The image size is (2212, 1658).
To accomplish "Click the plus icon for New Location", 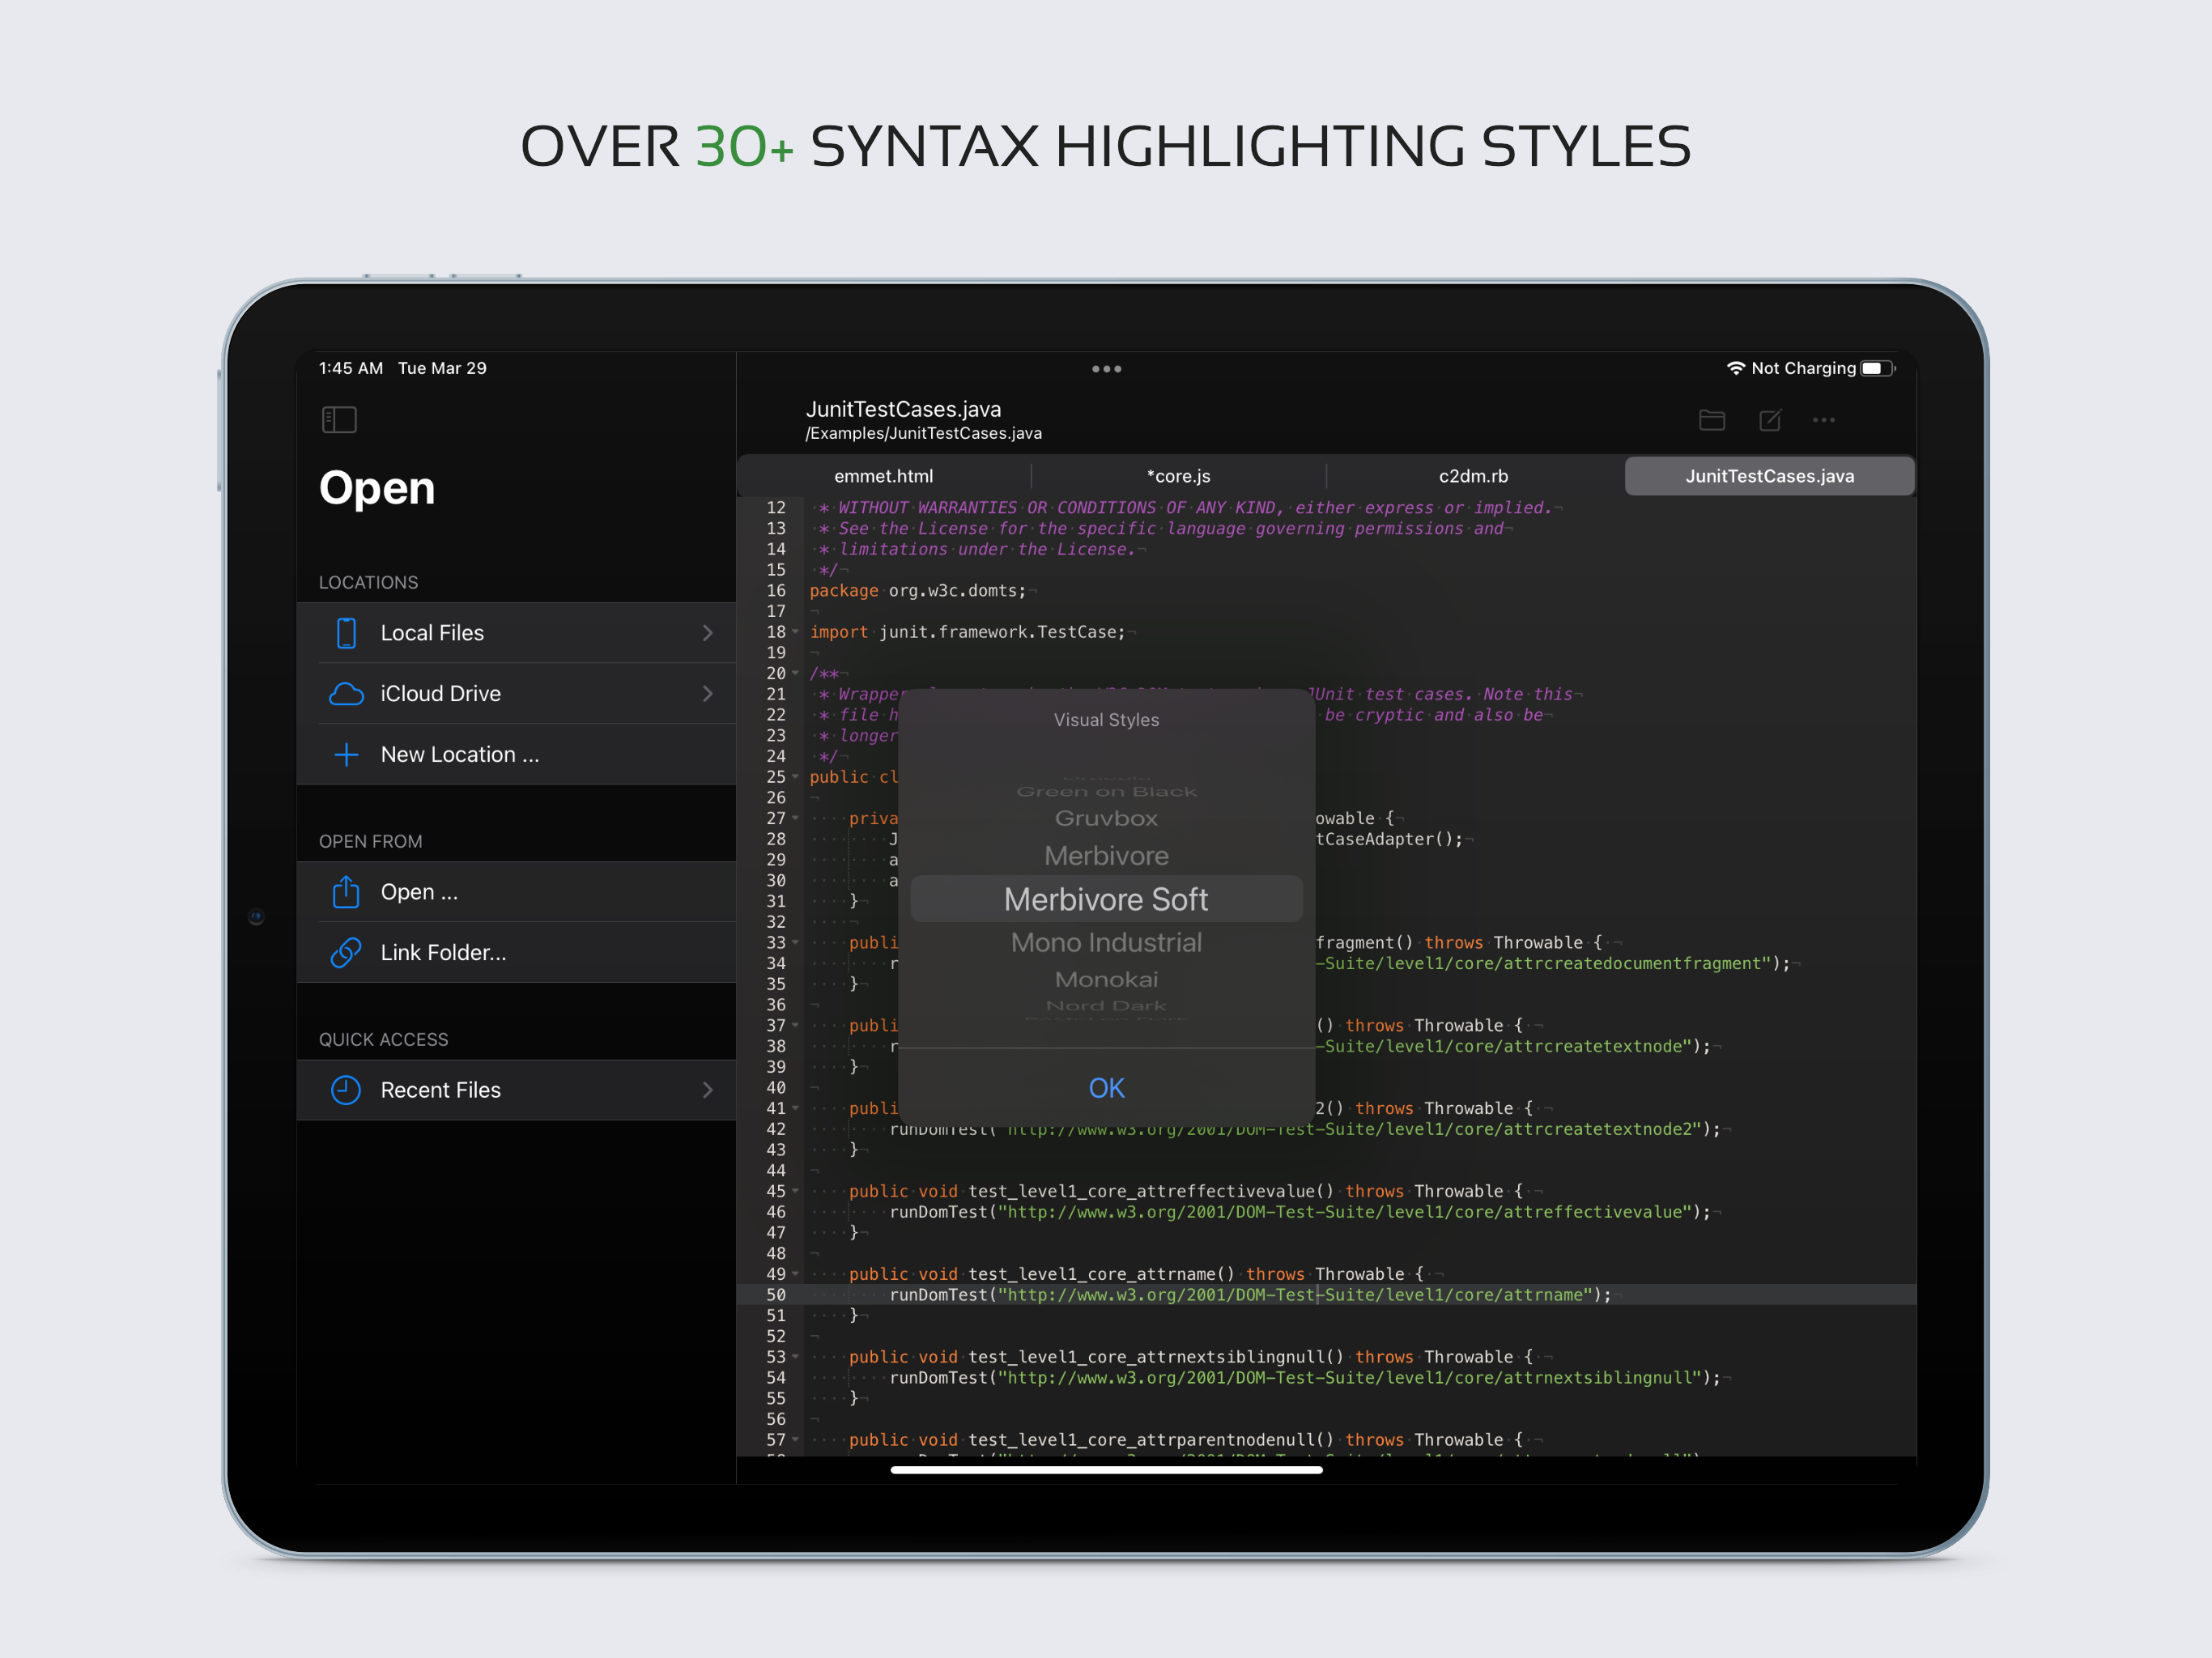I will (x=346, y=755).
